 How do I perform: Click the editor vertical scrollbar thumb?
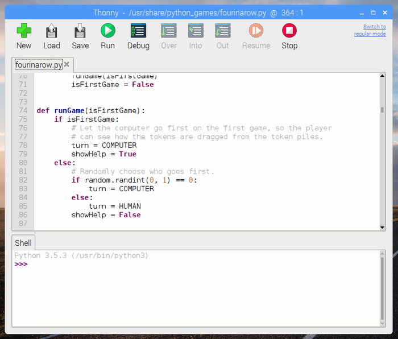point(382,110)
